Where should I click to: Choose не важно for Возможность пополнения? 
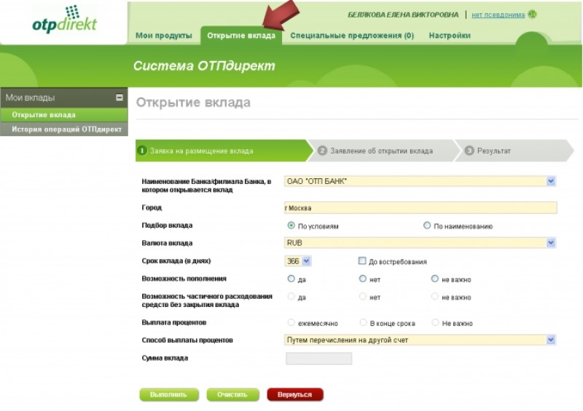(x=434, y=279)
